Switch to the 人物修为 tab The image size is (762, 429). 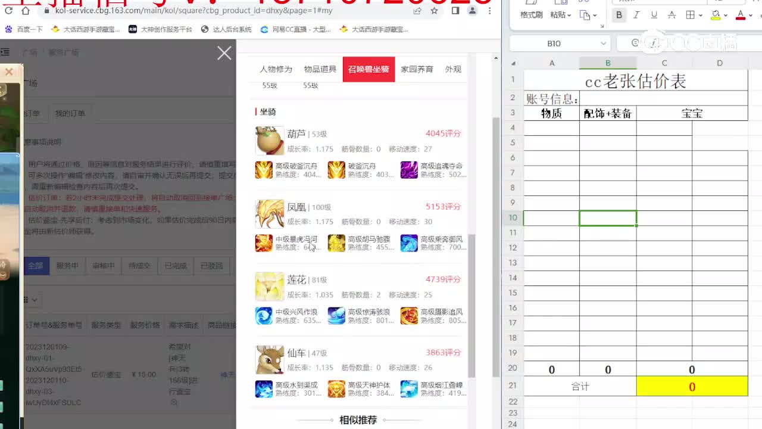[276, 69]
